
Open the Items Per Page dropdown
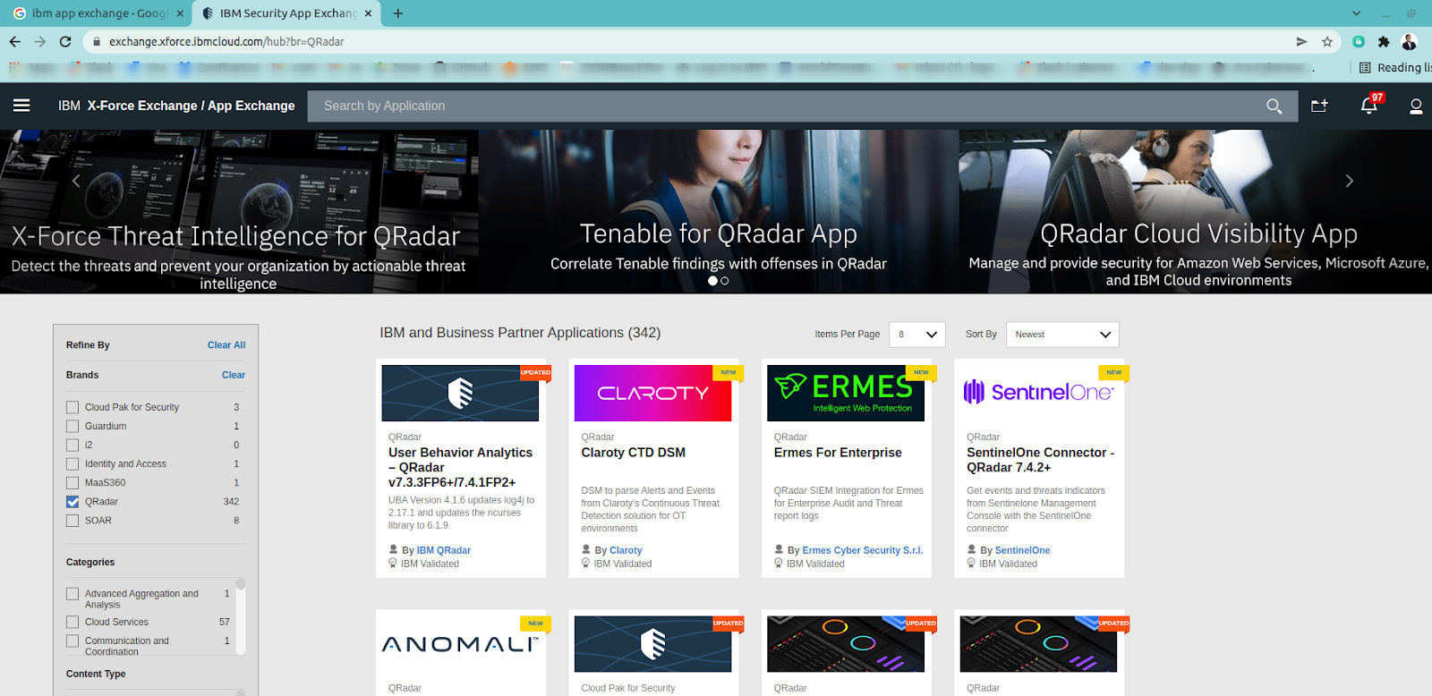click(917, 335)
